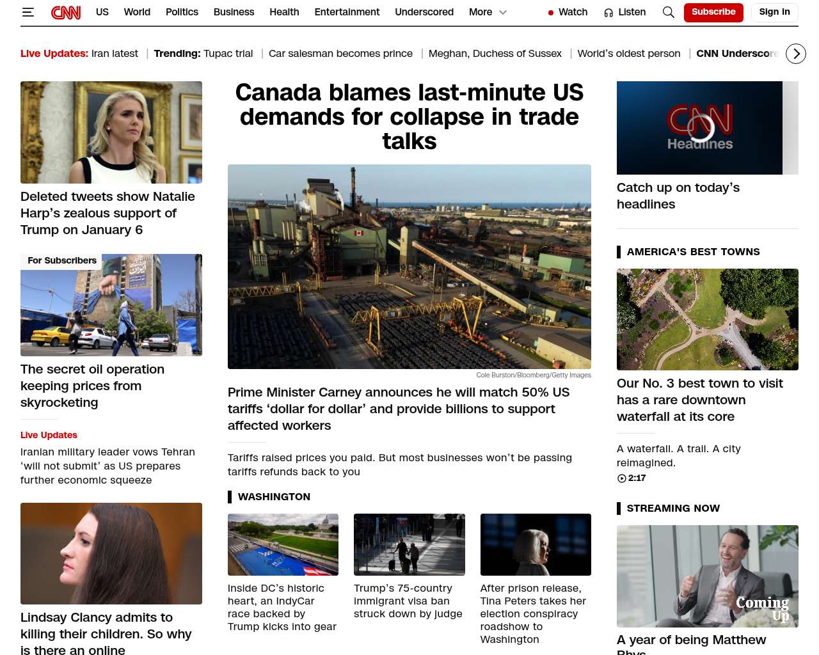
Task: Open the IndyCar DC race photo
Action: (x=283, y=545)
